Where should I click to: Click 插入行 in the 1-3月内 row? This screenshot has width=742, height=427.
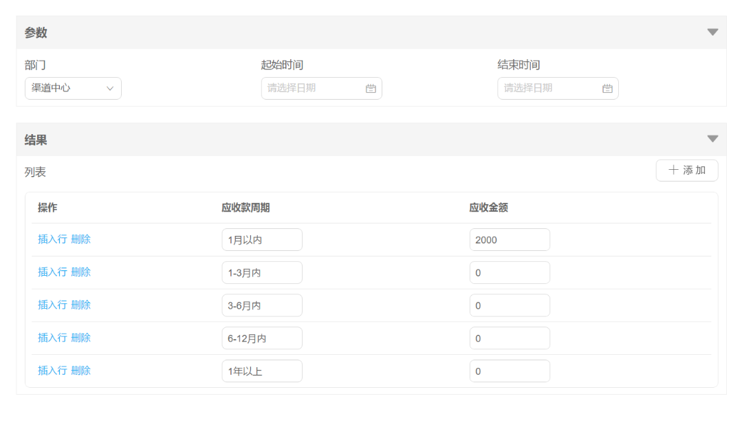click(52, 272)
